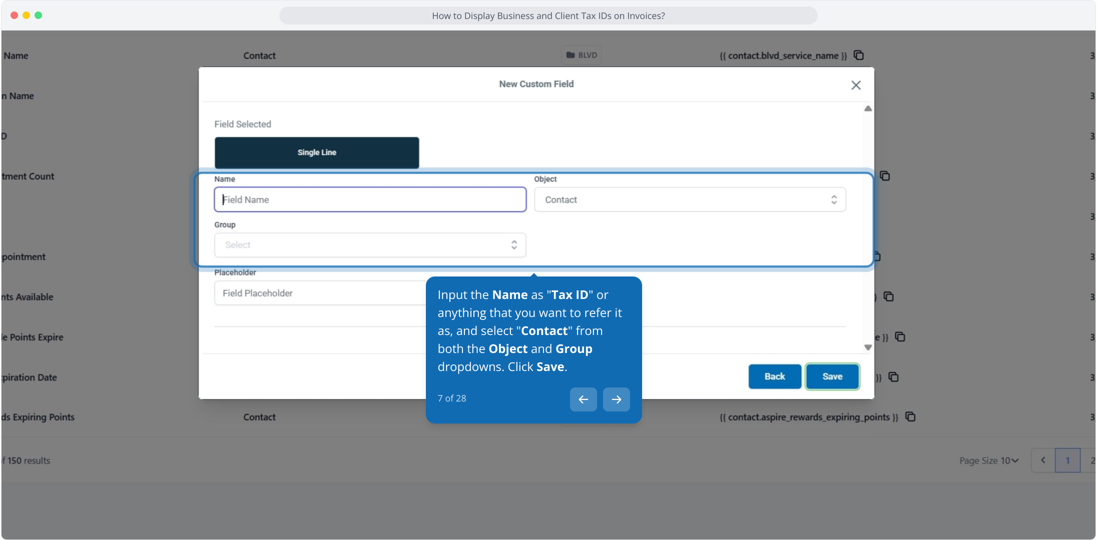Click the Save button

pos(832,376)
